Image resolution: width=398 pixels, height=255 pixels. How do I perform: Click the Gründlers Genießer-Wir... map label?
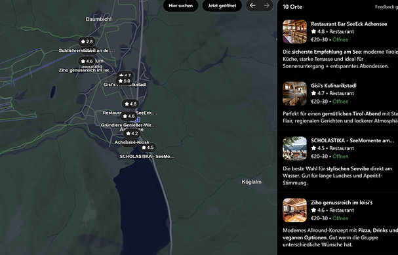128,125
